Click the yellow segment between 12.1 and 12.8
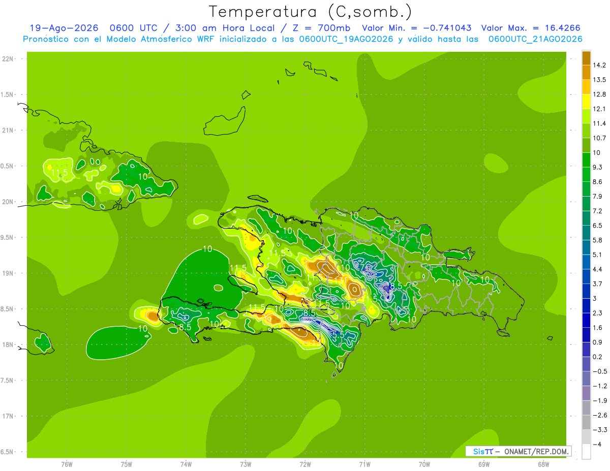The height and width of the screenshot is (471, 610). [x=586, y=102]
